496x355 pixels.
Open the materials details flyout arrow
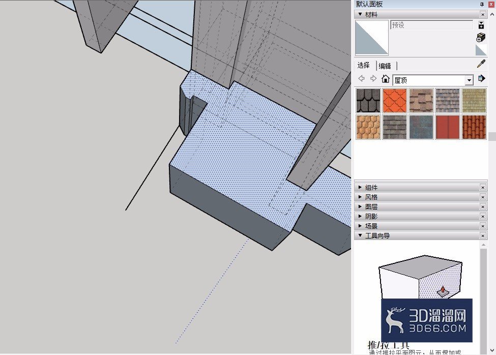coord(481,78)
